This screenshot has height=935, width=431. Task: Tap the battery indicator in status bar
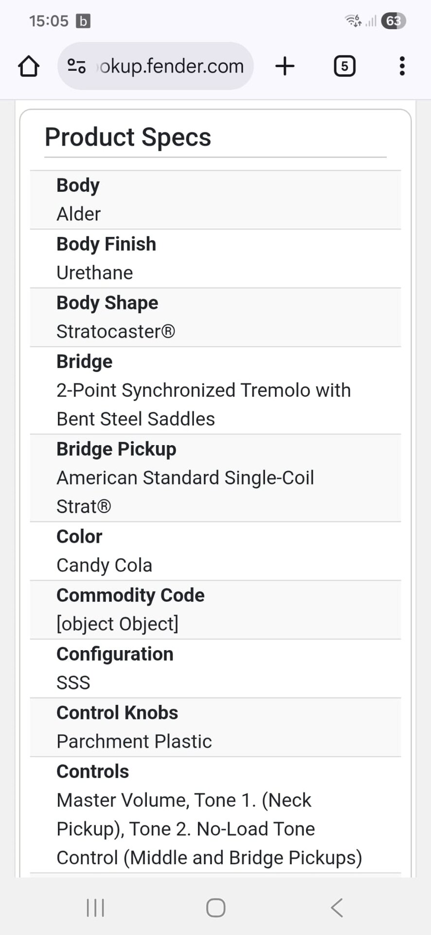[394, 21]
